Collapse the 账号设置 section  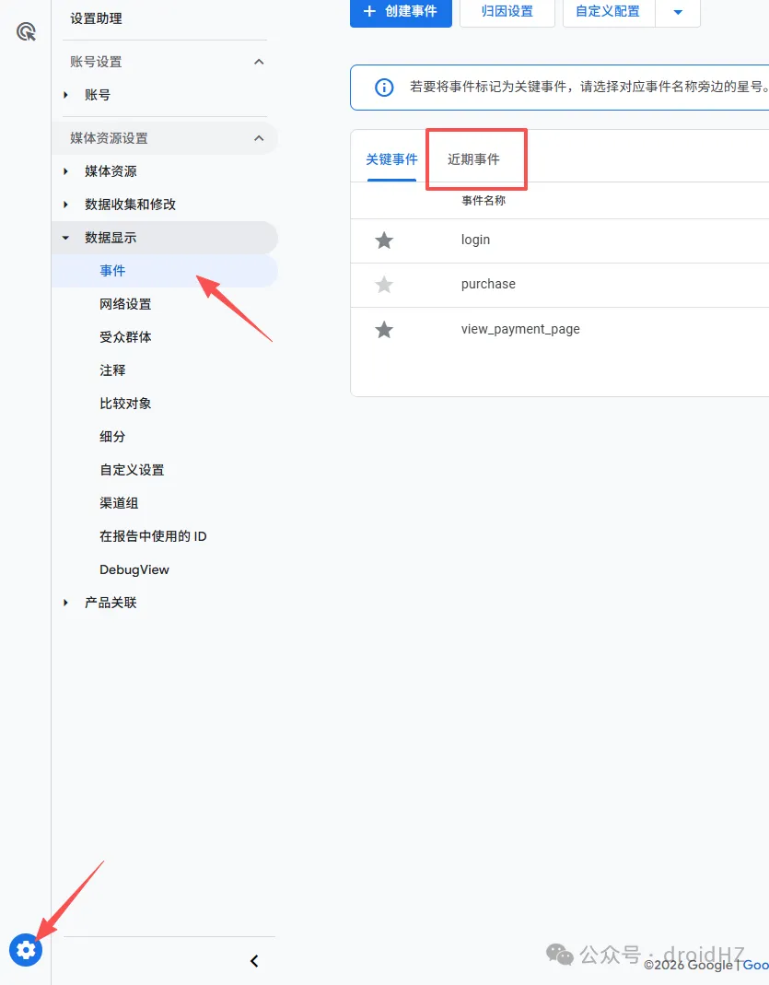pyautogui.click(x=259, y=61)
